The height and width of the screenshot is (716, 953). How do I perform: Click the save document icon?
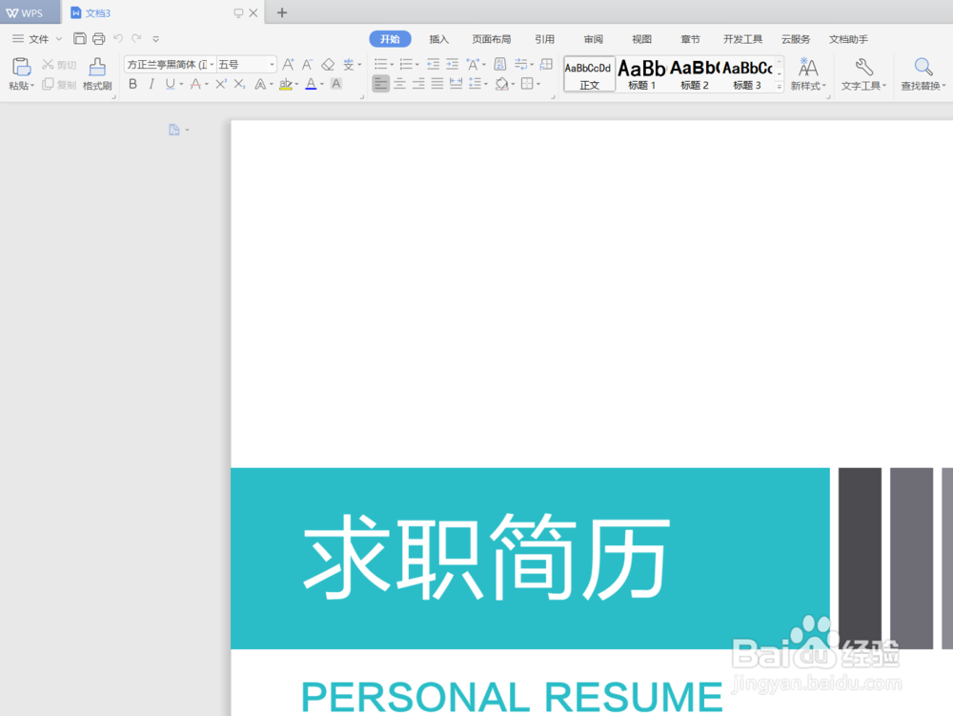(80, 39)
